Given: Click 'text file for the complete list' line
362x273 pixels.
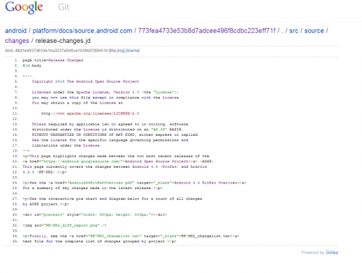Looking at the screenshot, I should (x=100, y=242).
